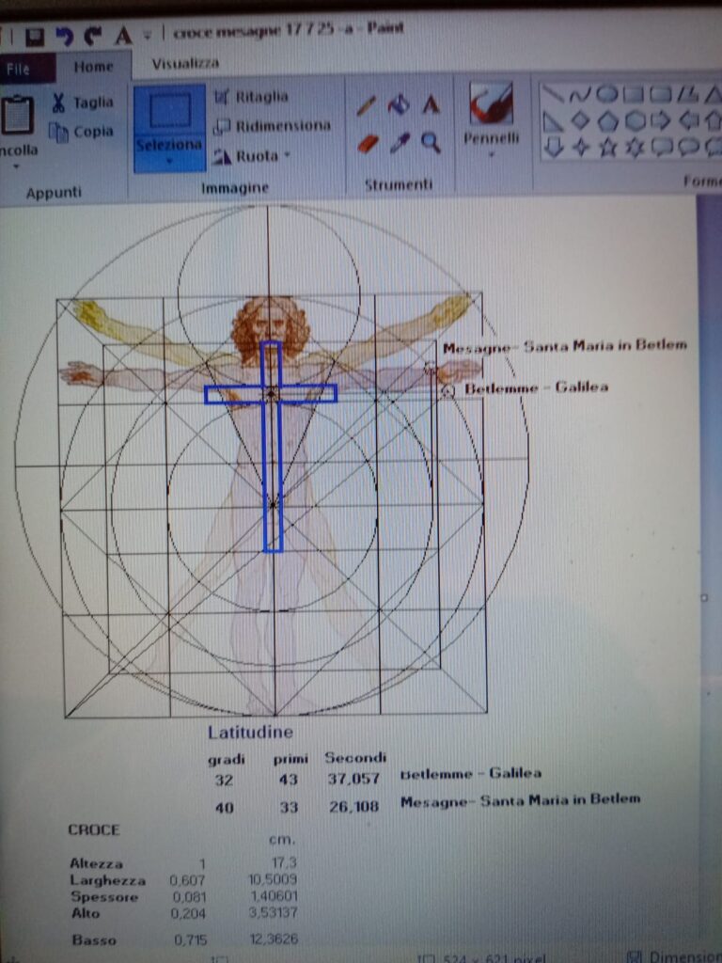Screen dimensions: 722x963
Task: Open the Ridimensiona dialog
Action: (x=272, y=126)
